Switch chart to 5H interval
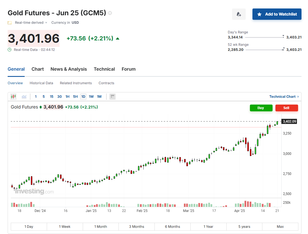 [75, 97]
